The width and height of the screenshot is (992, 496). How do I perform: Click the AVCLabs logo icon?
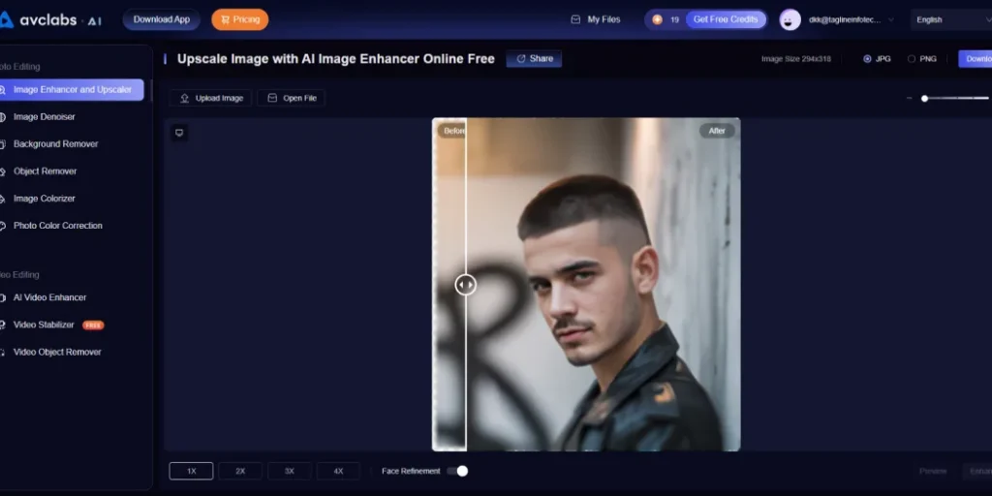click(7, 19)
